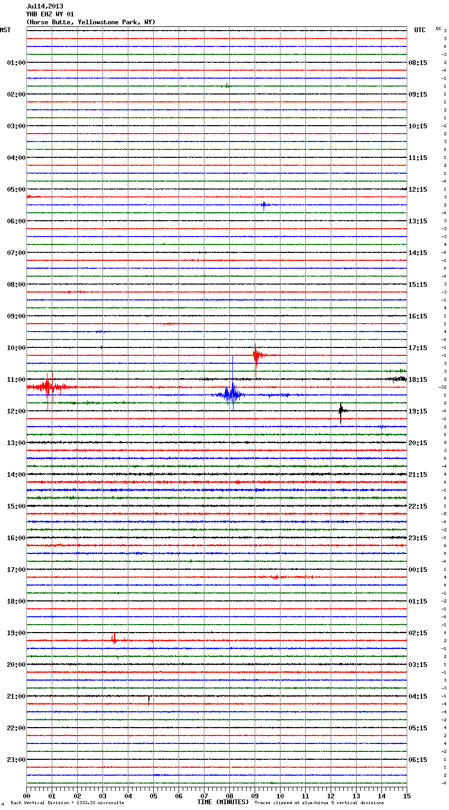Click the red event below the 19:00 trace
This screenshot has width=449, height=810.
(x=114, y=639)
